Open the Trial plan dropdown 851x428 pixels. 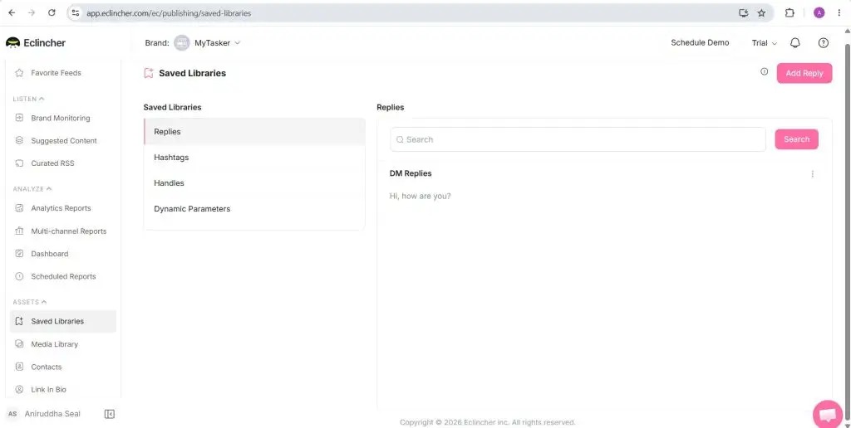(x=765, y=43)
